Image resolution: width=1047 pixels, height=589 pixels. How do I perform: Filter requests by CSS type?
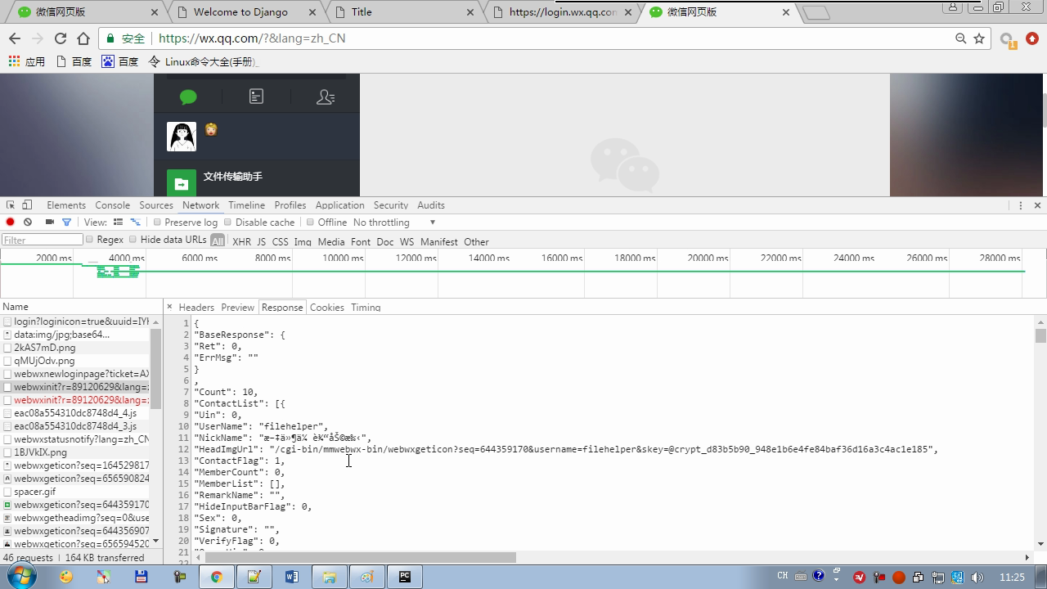(x=280, y=242)
